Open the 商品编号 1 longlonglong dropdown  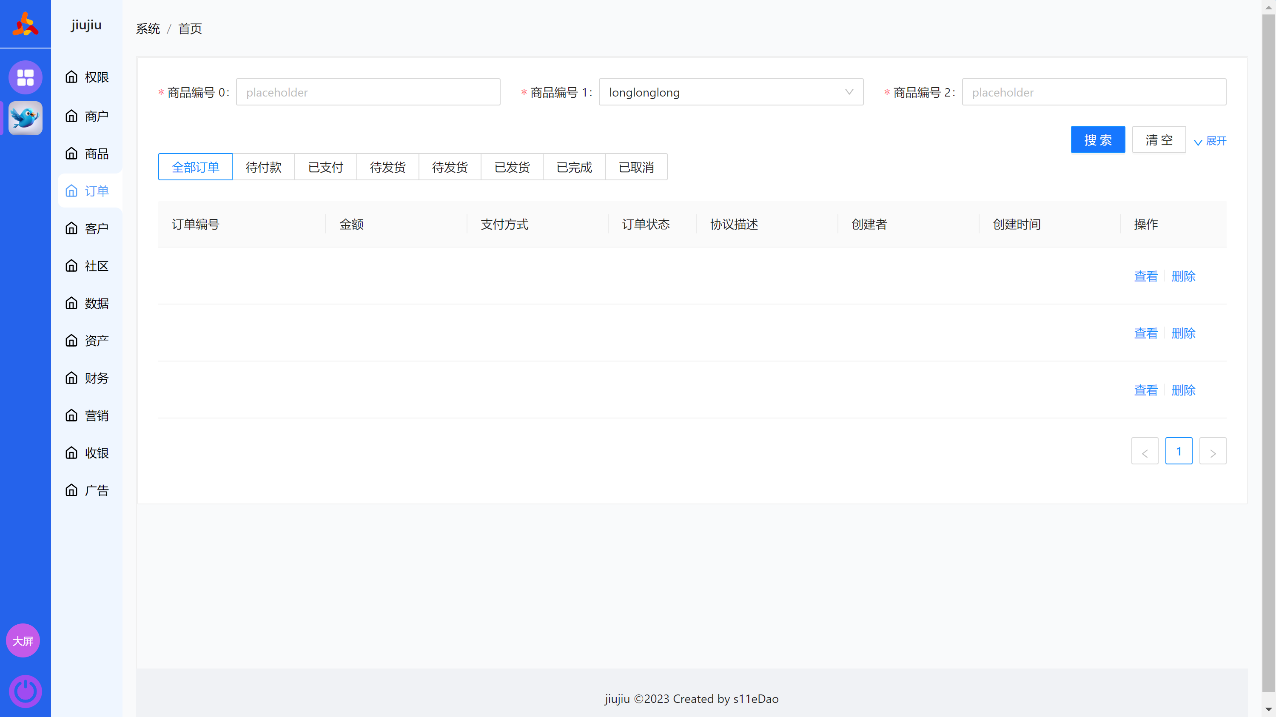[x=731, y=92]
